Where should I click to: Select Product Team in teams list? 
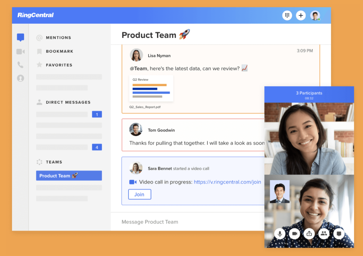coord(69,176)
